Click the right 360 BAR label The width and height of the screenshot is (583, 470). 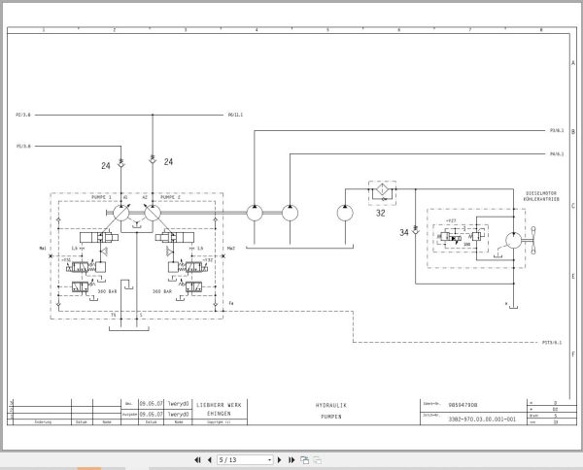coord(162,291)
